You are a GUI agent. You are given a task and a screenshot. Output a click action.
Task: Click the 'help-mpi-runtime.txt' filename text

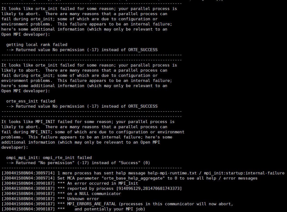[x=172, y=173]
